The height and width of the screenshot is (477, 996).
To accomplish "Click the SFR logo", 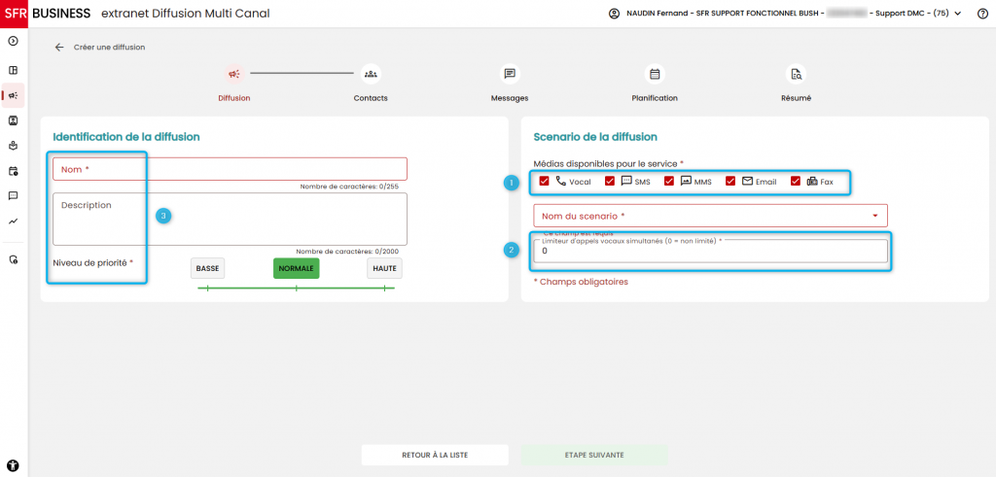I will point(14,14).
